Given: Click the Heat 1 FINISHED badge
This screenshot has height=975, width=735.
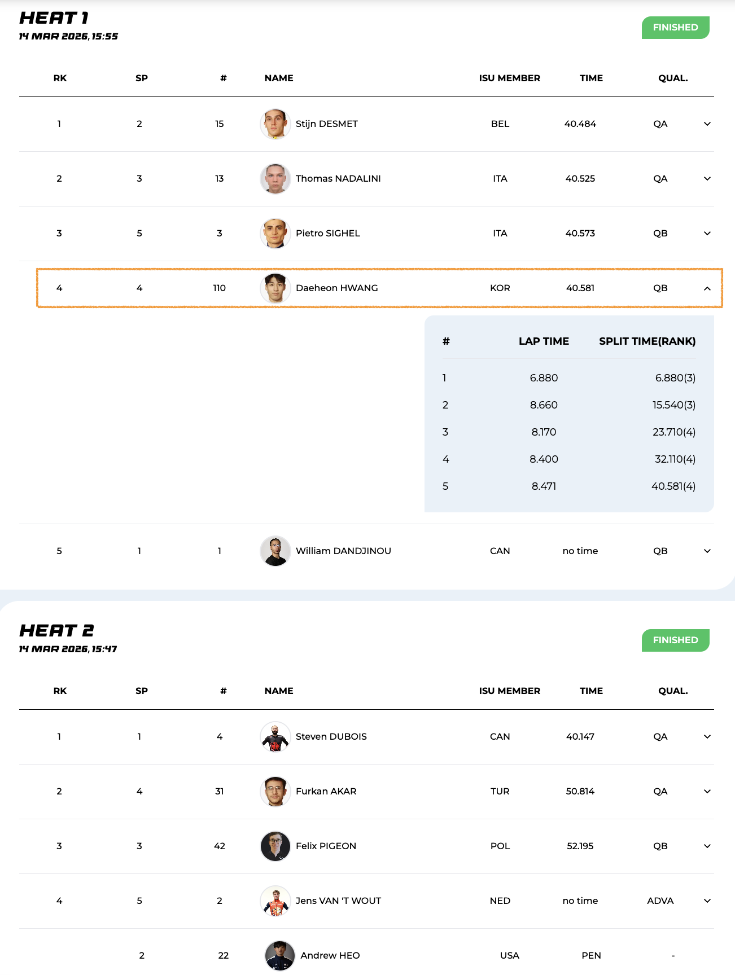Looking at the screenshot, I should [x=675, y=28].
